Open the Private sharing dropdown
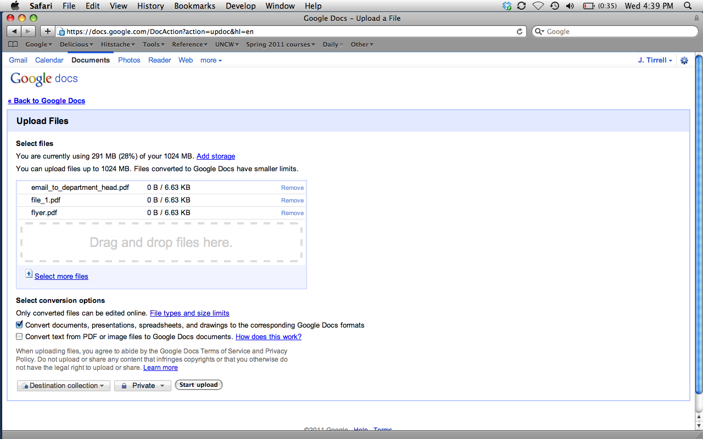 [x=143, y=386]
